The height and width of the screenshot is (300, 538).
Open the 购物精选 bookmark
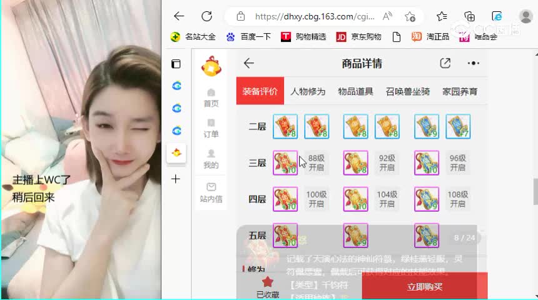click(303, 37)
